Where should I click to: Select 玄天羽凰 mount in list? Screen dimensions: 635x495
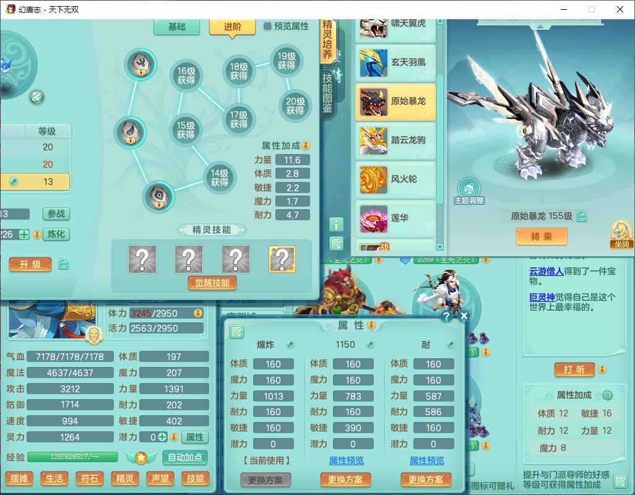pos(395,62)
